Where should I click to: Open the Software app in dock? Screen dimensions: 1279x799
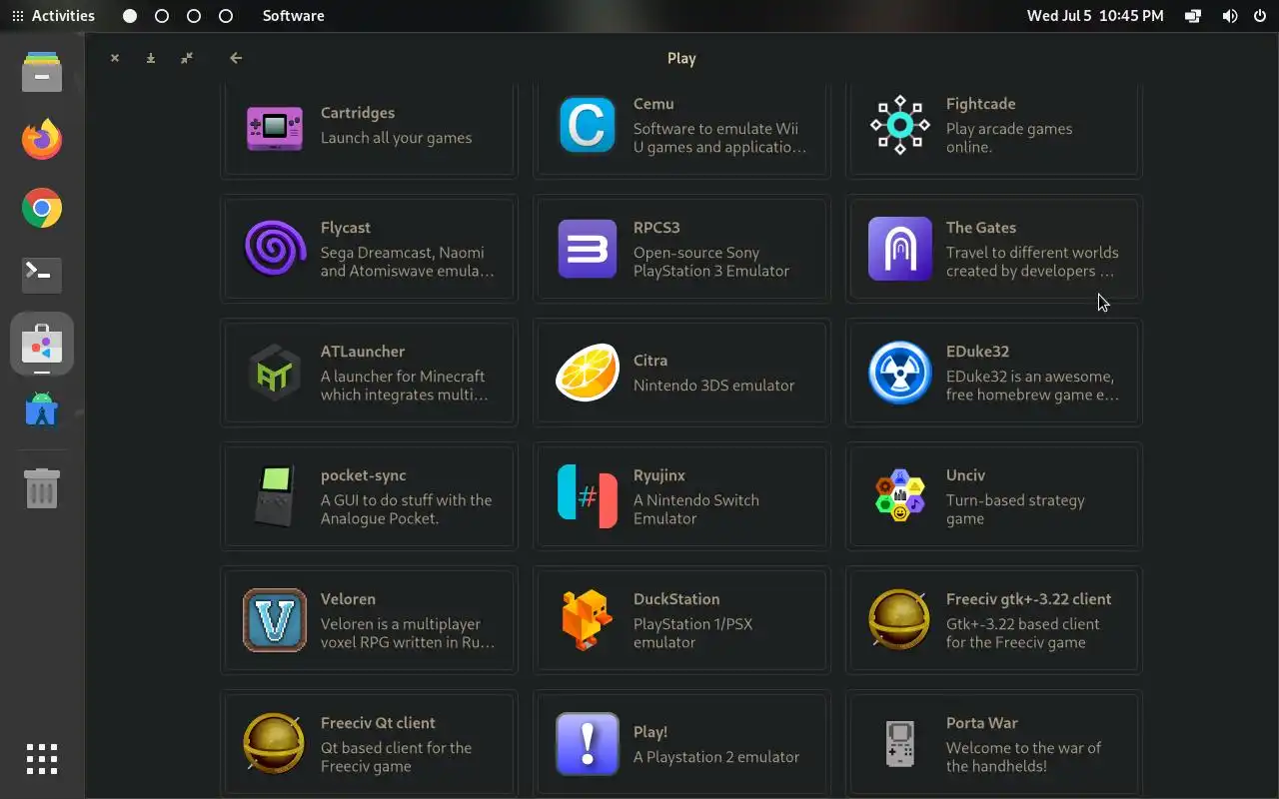(42, 344)
